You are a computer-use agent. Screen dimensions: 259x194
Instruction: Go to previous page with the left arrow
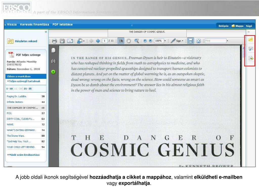[91, 41]
